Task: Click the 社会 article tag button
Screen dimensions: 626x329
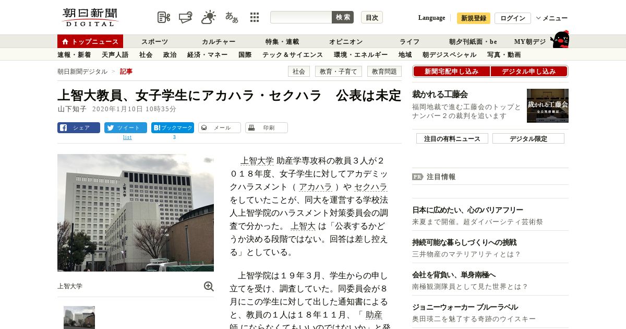Action: (x=299, y=72)
